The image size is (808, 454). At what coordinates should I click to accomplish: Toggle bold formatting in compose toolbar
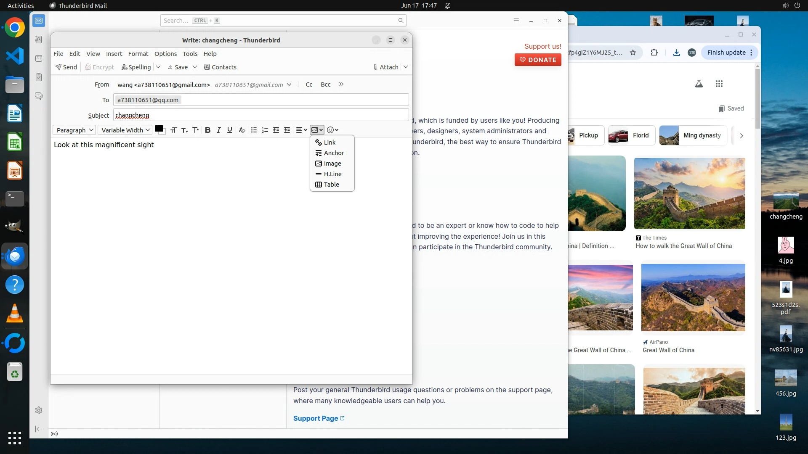point(207,130)
